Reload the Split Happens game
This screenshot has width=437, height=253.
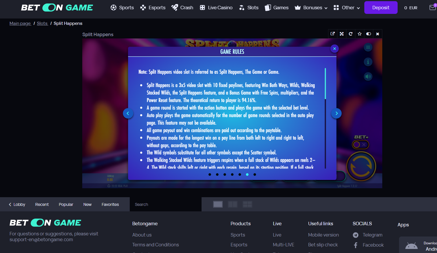[351, 34]
